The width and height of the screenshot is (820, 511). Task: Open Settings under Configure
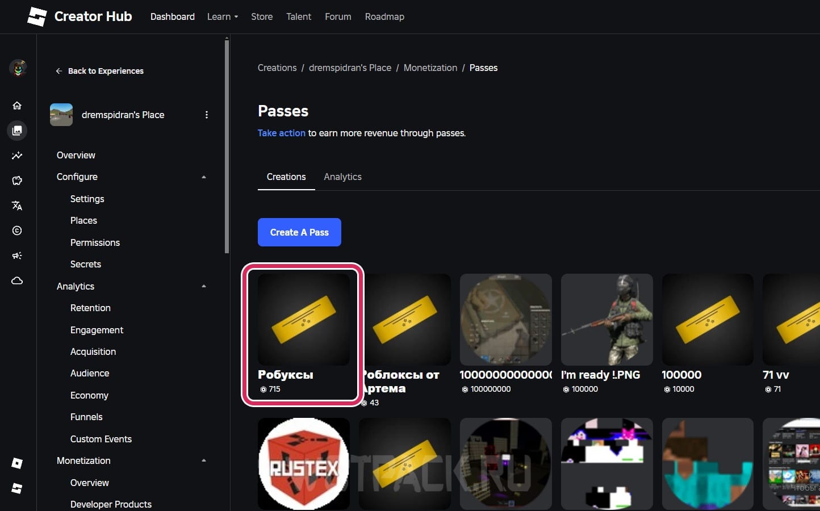coord(87,199)
